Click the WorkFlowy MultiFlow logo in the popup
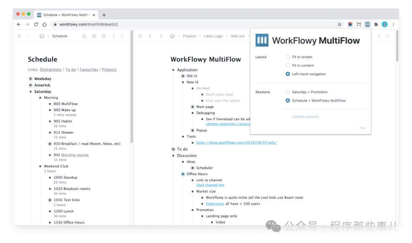Image resolution: width=412 pixels, height=243 pixels. pyautogui.click(x=262, y=40)
